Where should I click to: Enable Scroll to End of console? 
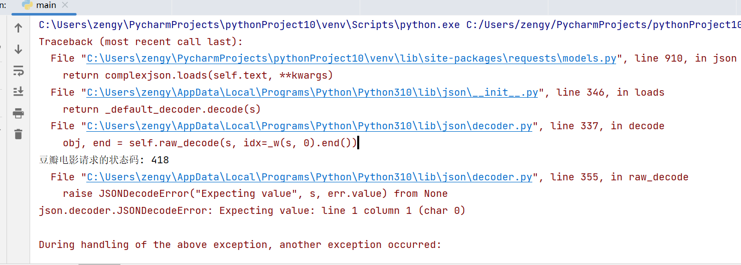tap(19, 92)
